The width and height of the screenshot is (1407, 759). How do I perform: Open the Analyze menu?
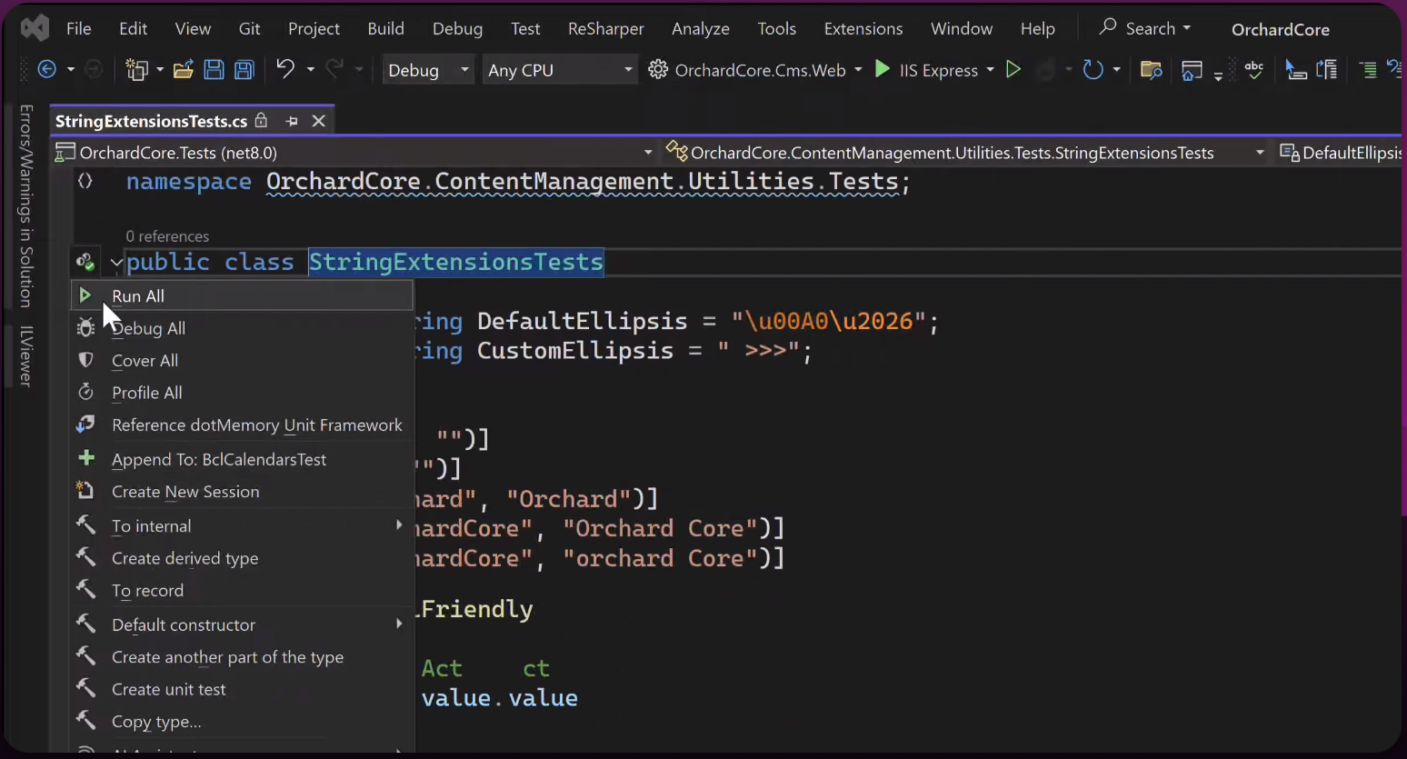[x=700, y=29]
